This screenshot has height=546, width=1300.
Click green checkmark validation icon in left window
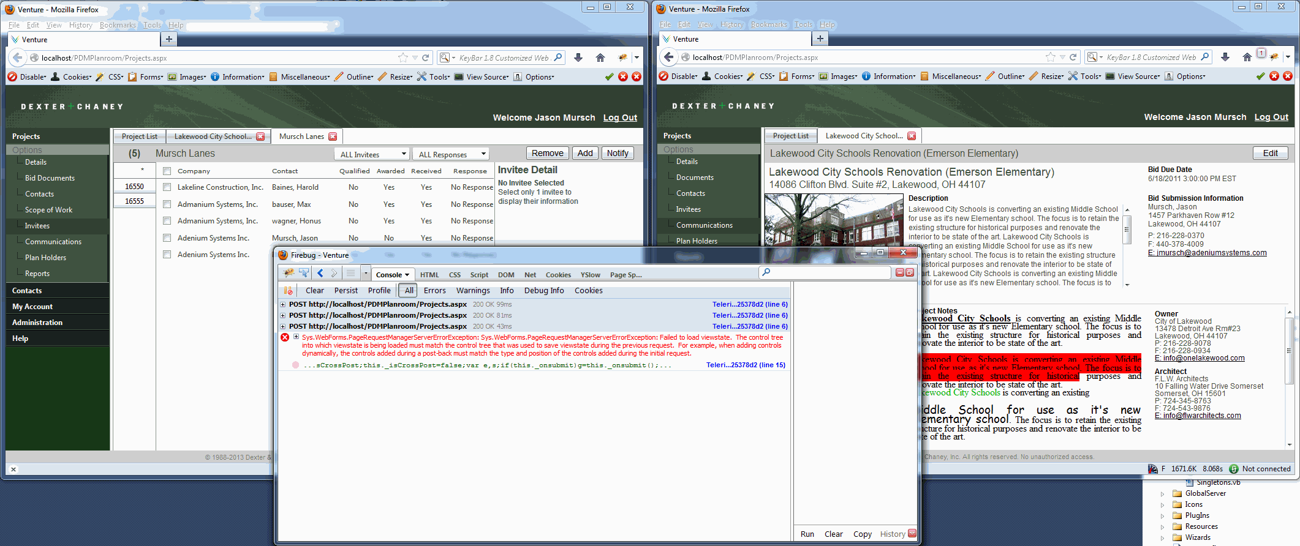pos(609,77)
